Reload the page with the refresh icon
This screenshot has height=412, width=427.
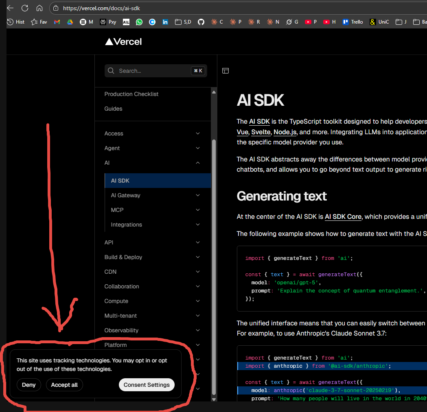[x=25, y=8]
